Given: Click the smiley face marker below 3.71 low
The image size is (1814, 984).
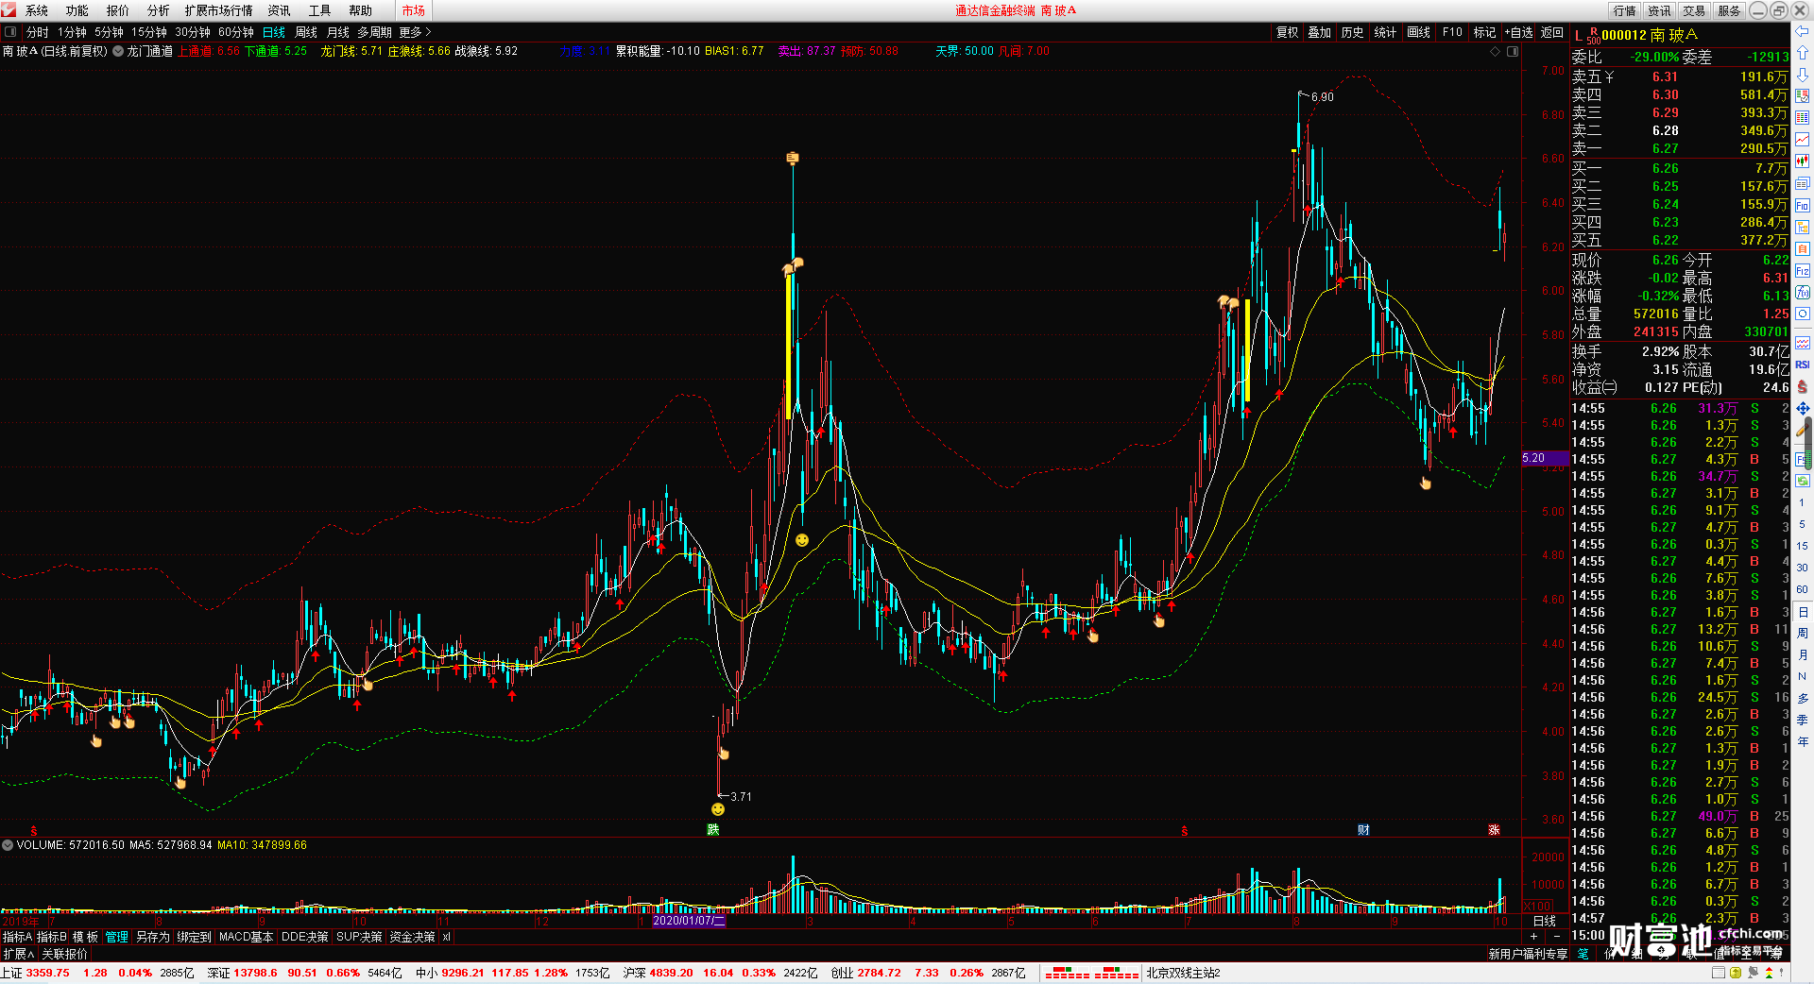Looking at the screenshot, I should coord(718,809).
